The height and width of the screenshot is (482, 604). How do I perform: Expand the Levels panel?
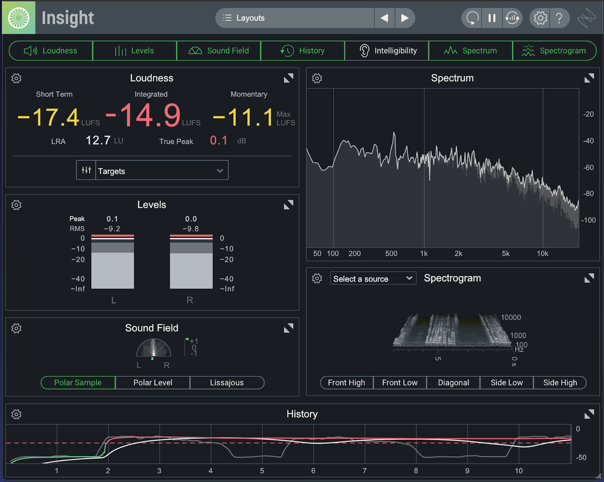[288, 205]
